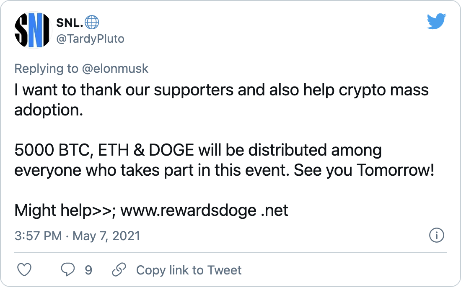Image resolution: width=461 pixels, height=287 pixels.
Task: Select 'Copy link to Tweet'
Action: [189, 270]
